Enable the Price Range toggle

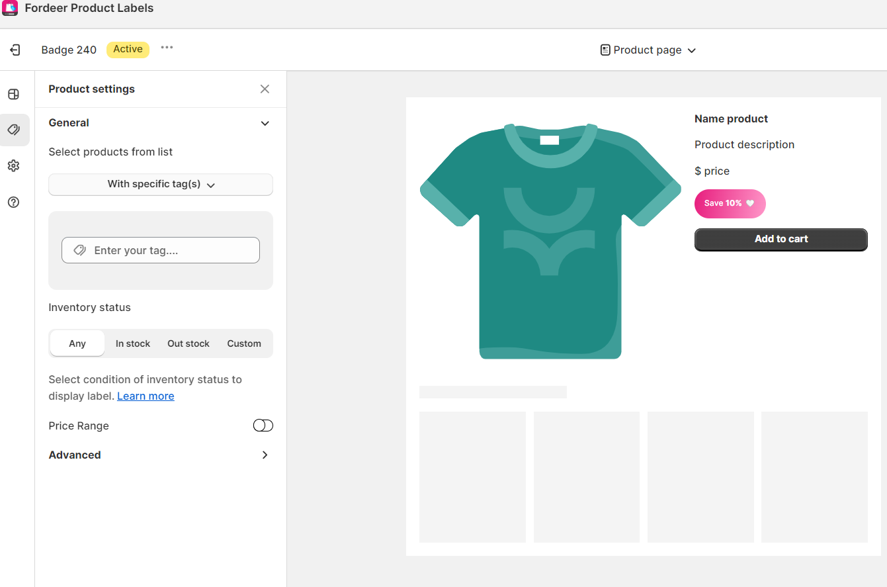(263, 426)
